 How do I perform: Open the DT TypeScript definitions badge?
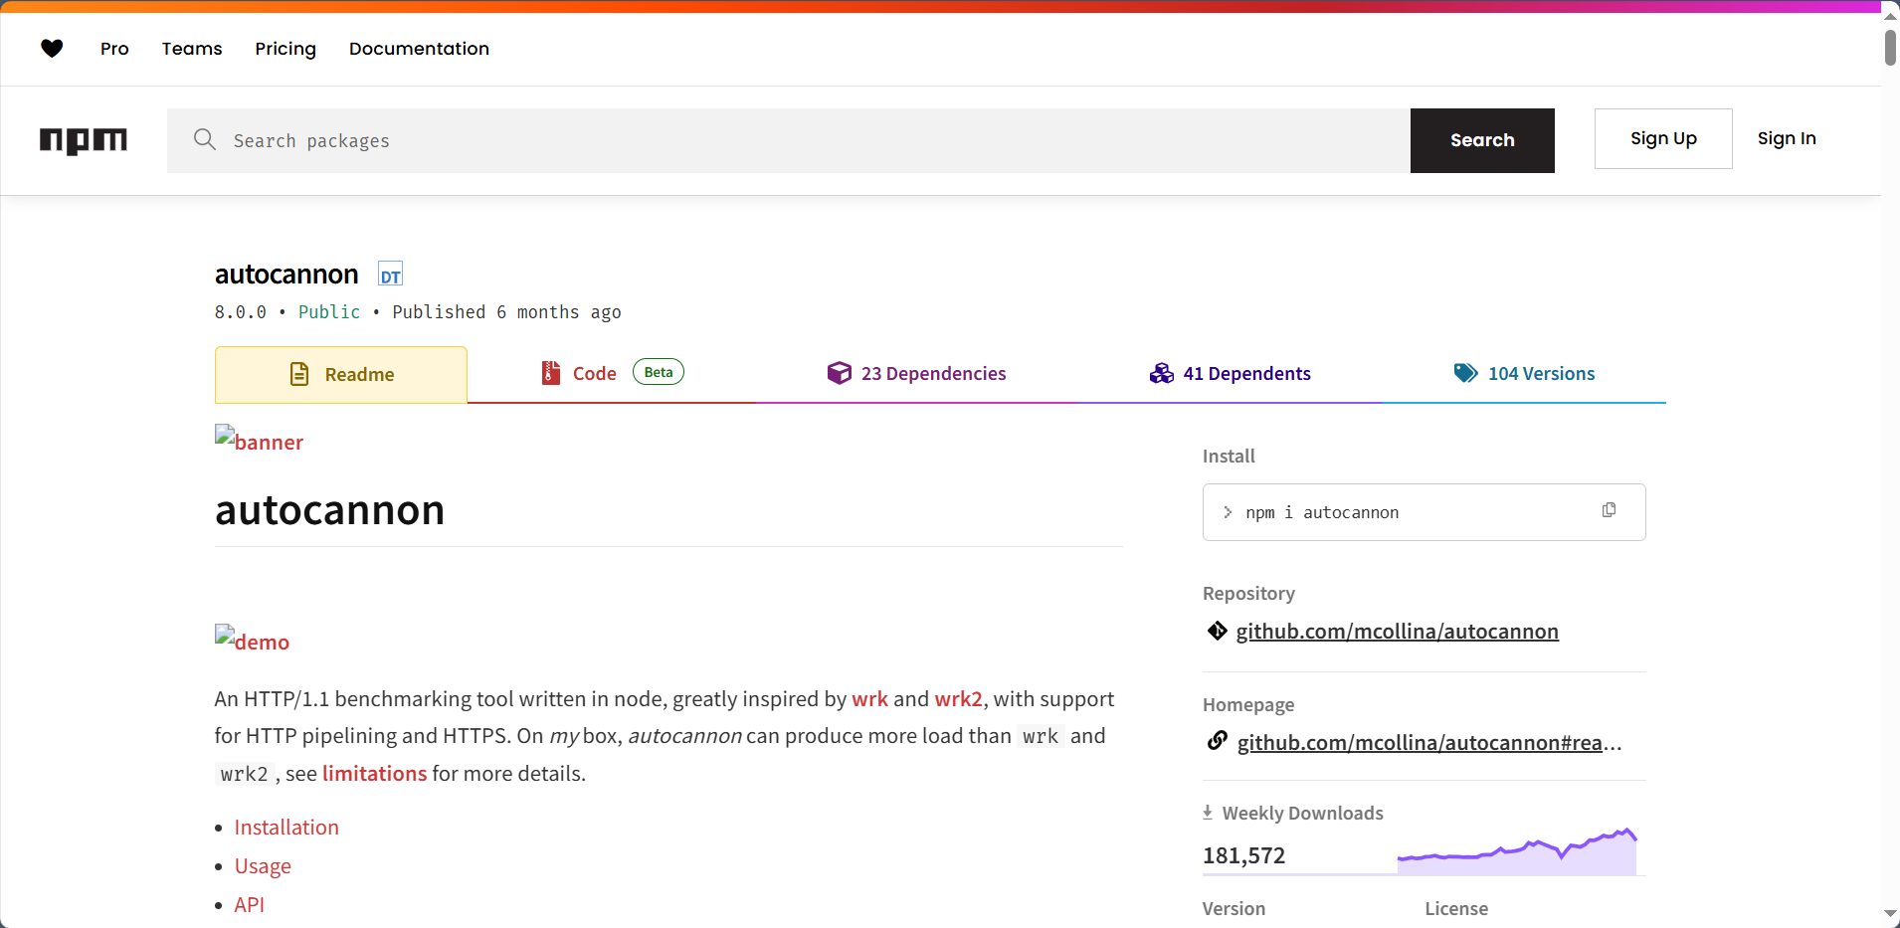point(390,275)
